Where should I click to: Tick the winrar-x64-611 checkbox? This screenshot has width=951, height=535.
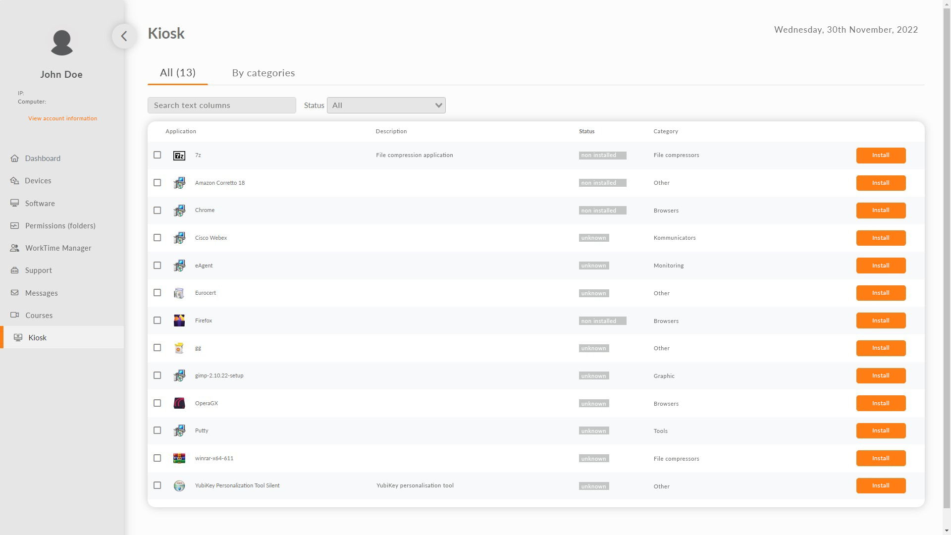[x=158, y=458]
